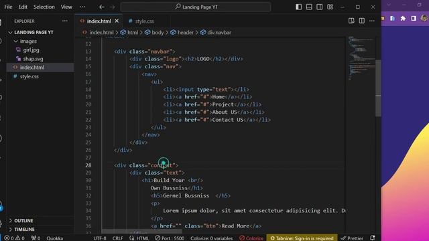Click Tabnine: Sign-in is required notice

(302, 238)
